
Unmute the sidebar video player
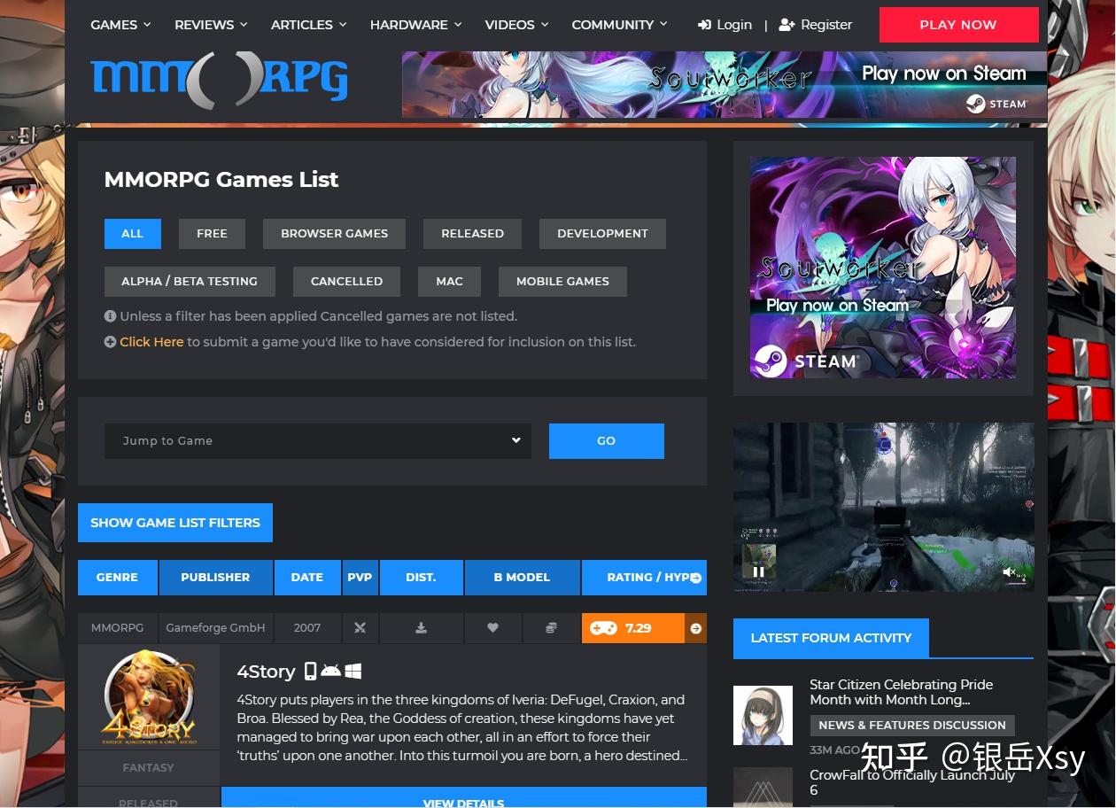click(1009, 572)
